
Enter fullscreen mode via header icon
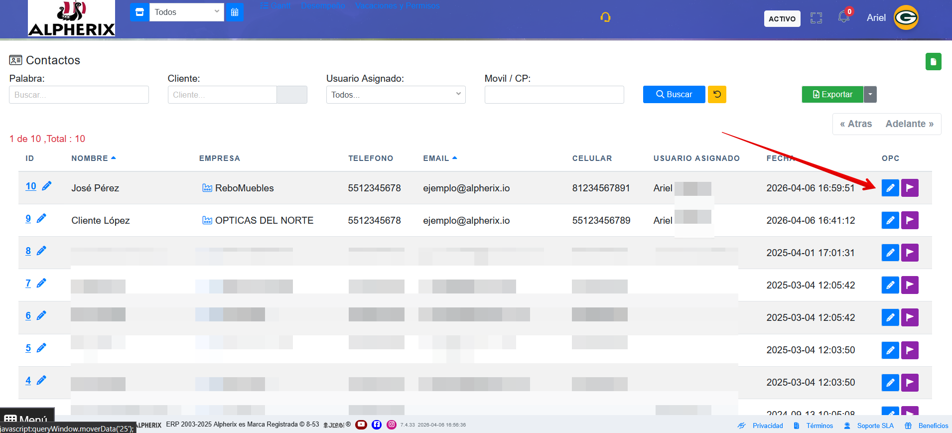[816, 18]
